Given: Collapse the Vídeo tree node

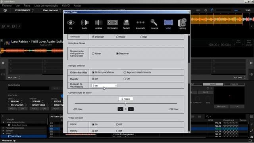Looking at the screenshot, I should (x=3, y=133).
